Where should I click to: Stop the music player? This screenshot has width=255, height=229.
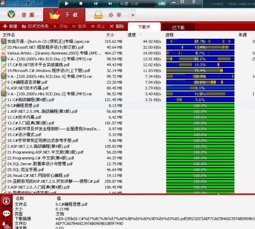coord(81,4)
